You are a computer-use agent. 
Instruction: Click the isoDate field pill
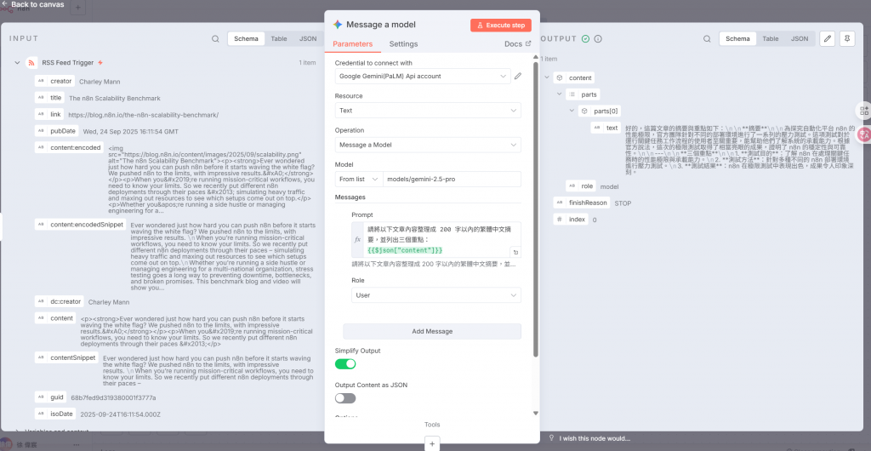coord(55,414)
